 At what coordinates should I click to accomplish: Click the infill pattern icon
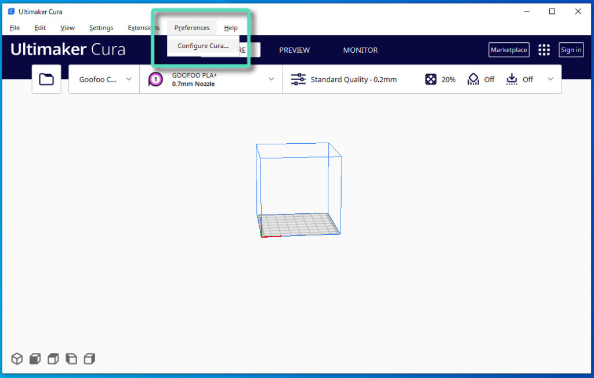pyautogui.click(x=431, y=79)
